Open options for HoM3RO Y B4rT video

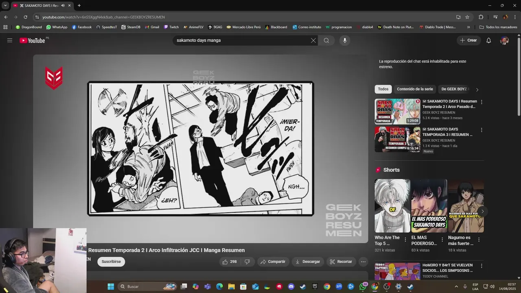(482, 266)
